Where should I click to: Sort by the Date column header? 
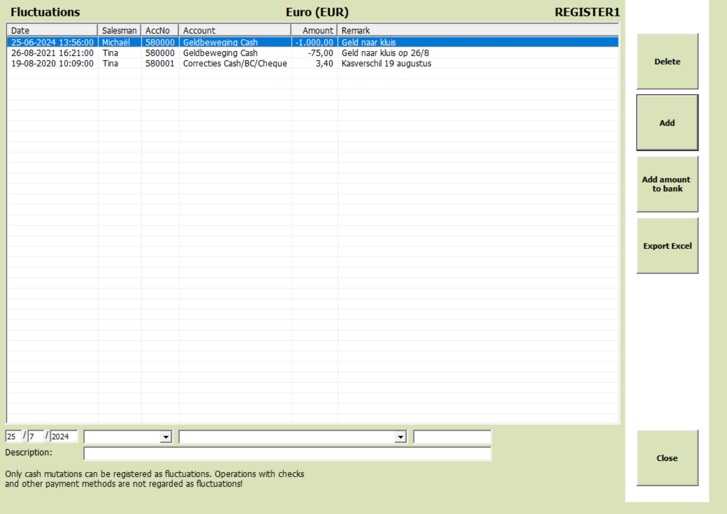[52, 30]
